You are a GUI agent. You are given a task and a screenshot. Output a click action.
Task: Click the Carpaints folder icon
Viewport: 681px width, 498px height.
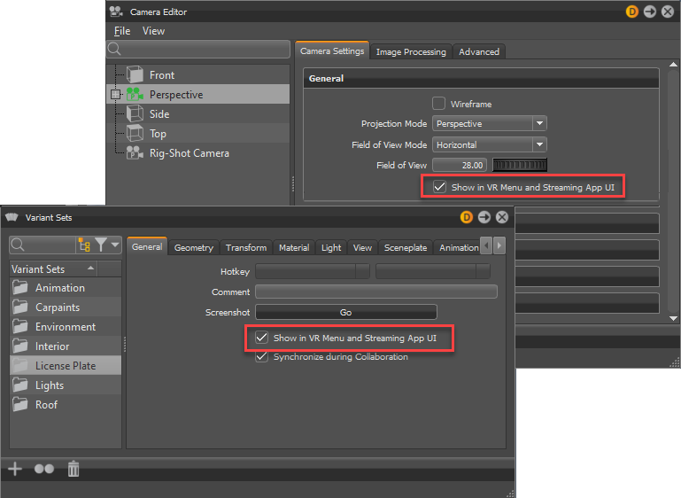tap(20, 307)
